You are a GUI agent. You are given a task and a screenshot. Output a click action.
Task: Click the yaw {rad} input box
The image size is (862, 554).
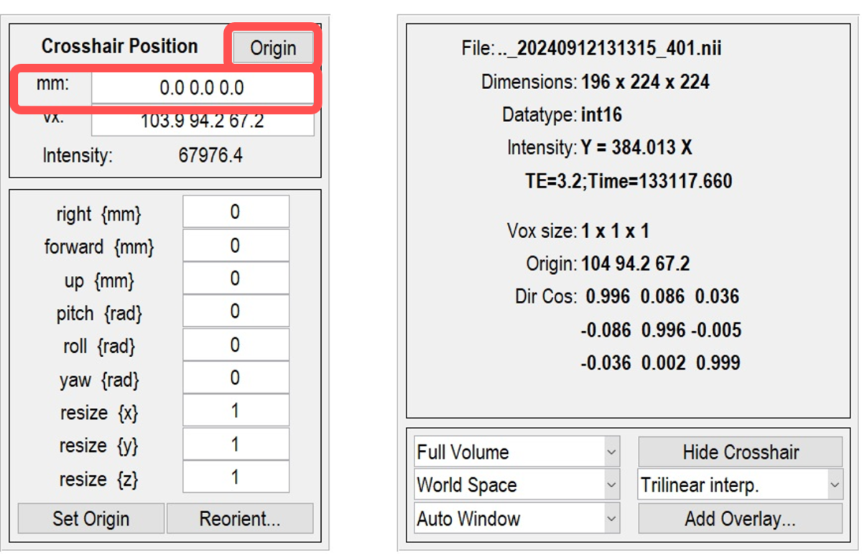[x=236, y=379]
